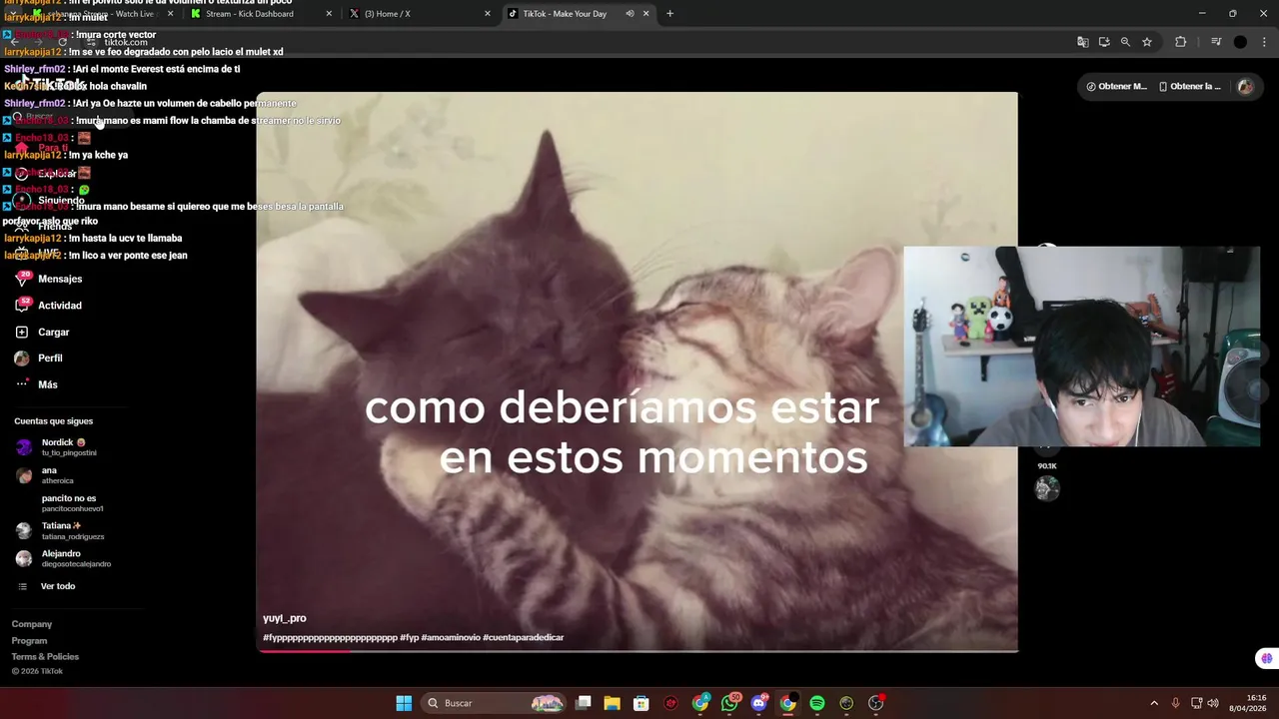Click Obtener M... desktop app button
Screen dimensions: 1279x719
tap(1116, 87)
